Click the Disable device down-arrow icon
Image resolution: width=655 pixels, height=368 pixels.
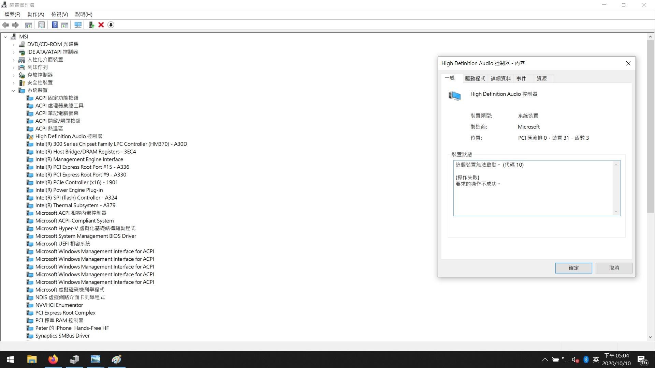(x=111, y=25)
